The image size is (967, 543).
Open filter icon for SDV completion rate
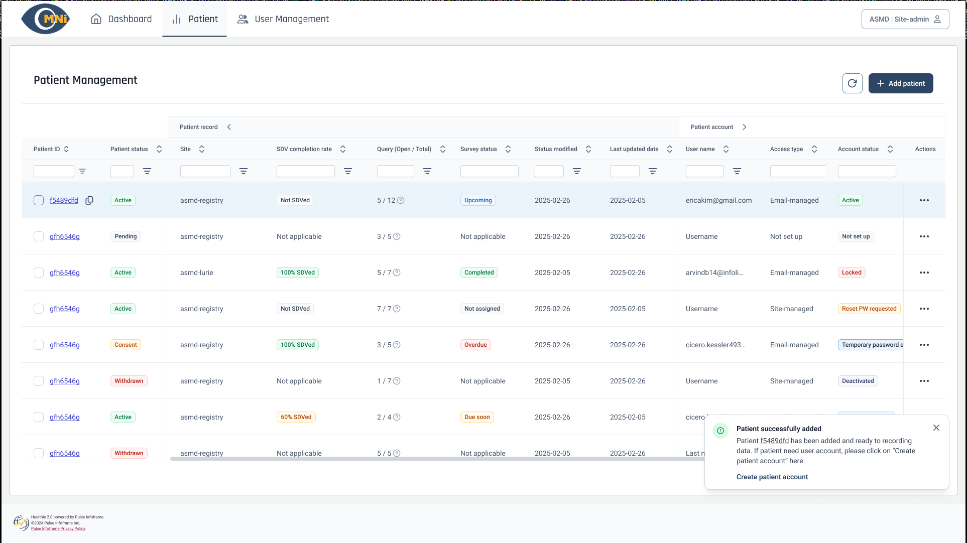348,171
